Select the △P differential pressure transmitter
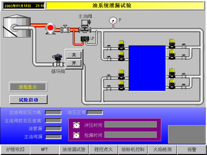Image resolution: width=207 pixels, height=155 pixels. coord(85,39)
